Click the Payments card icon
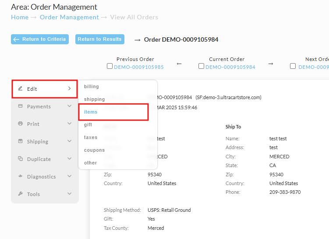 pos(20,106)
